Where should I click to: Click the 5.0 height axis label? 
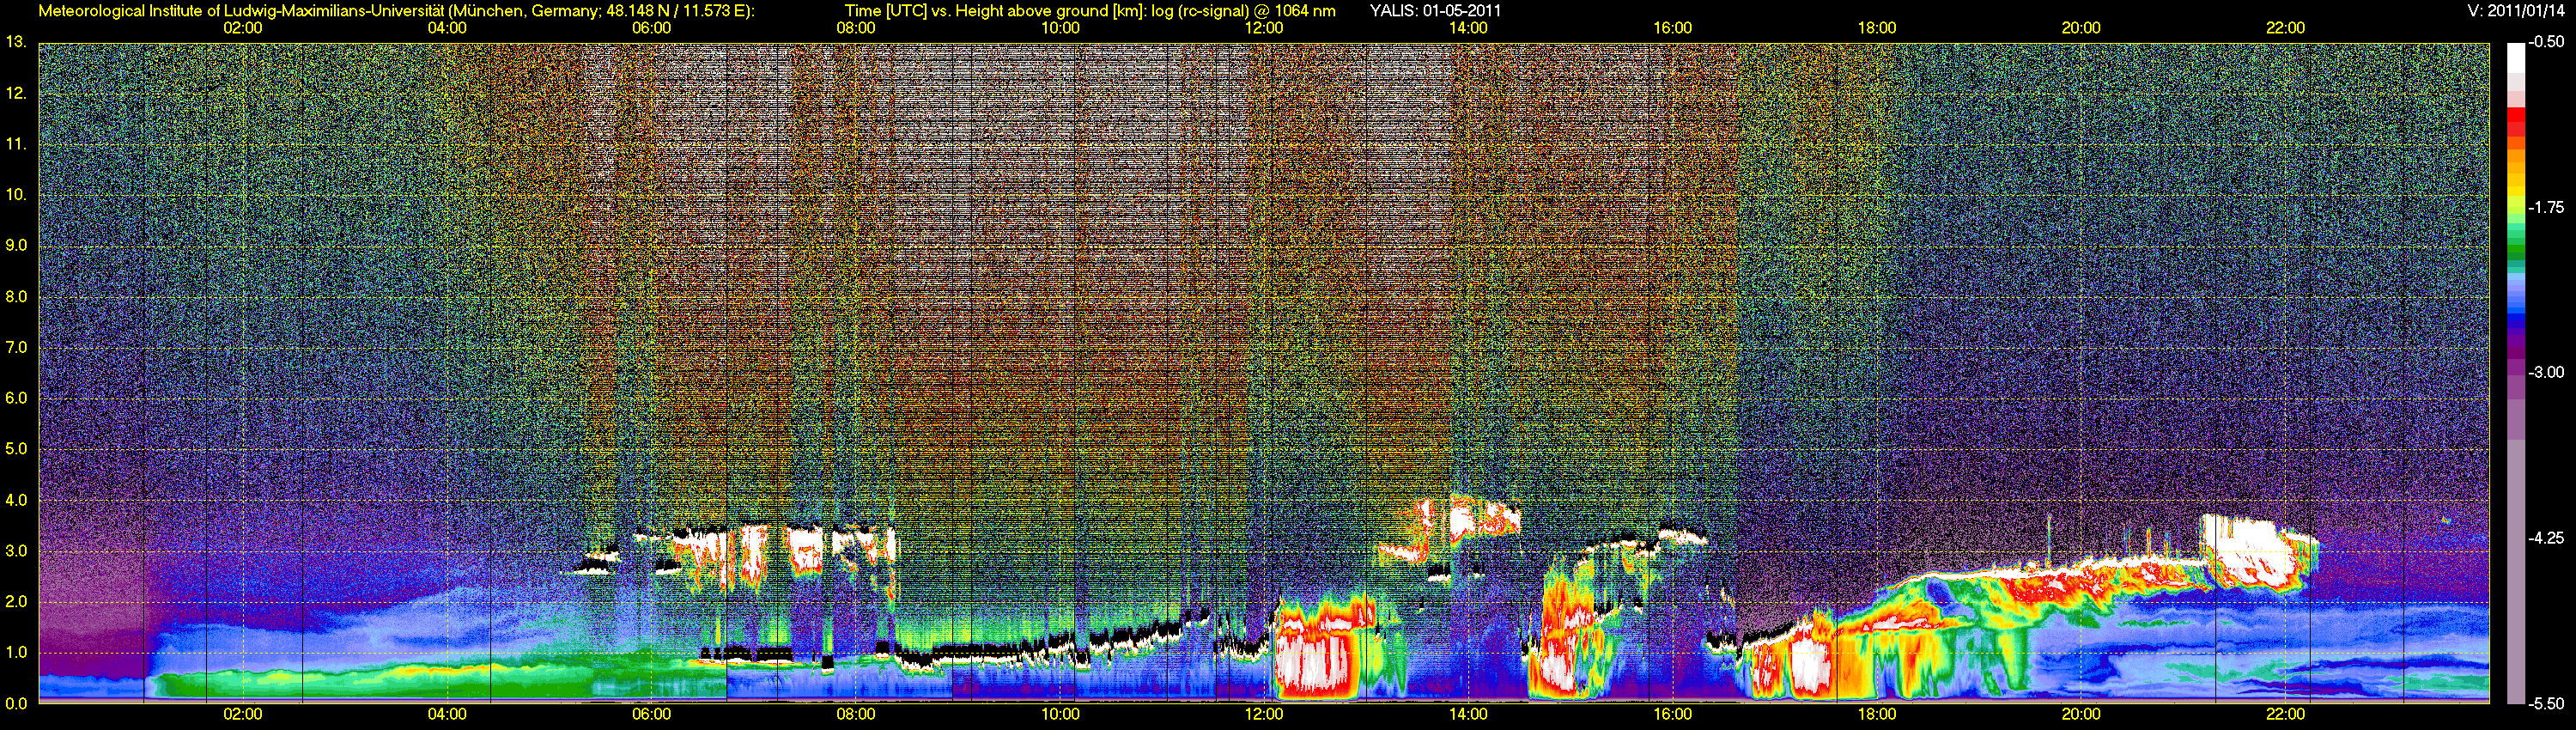pyautogui.click(x=16, y=449)
